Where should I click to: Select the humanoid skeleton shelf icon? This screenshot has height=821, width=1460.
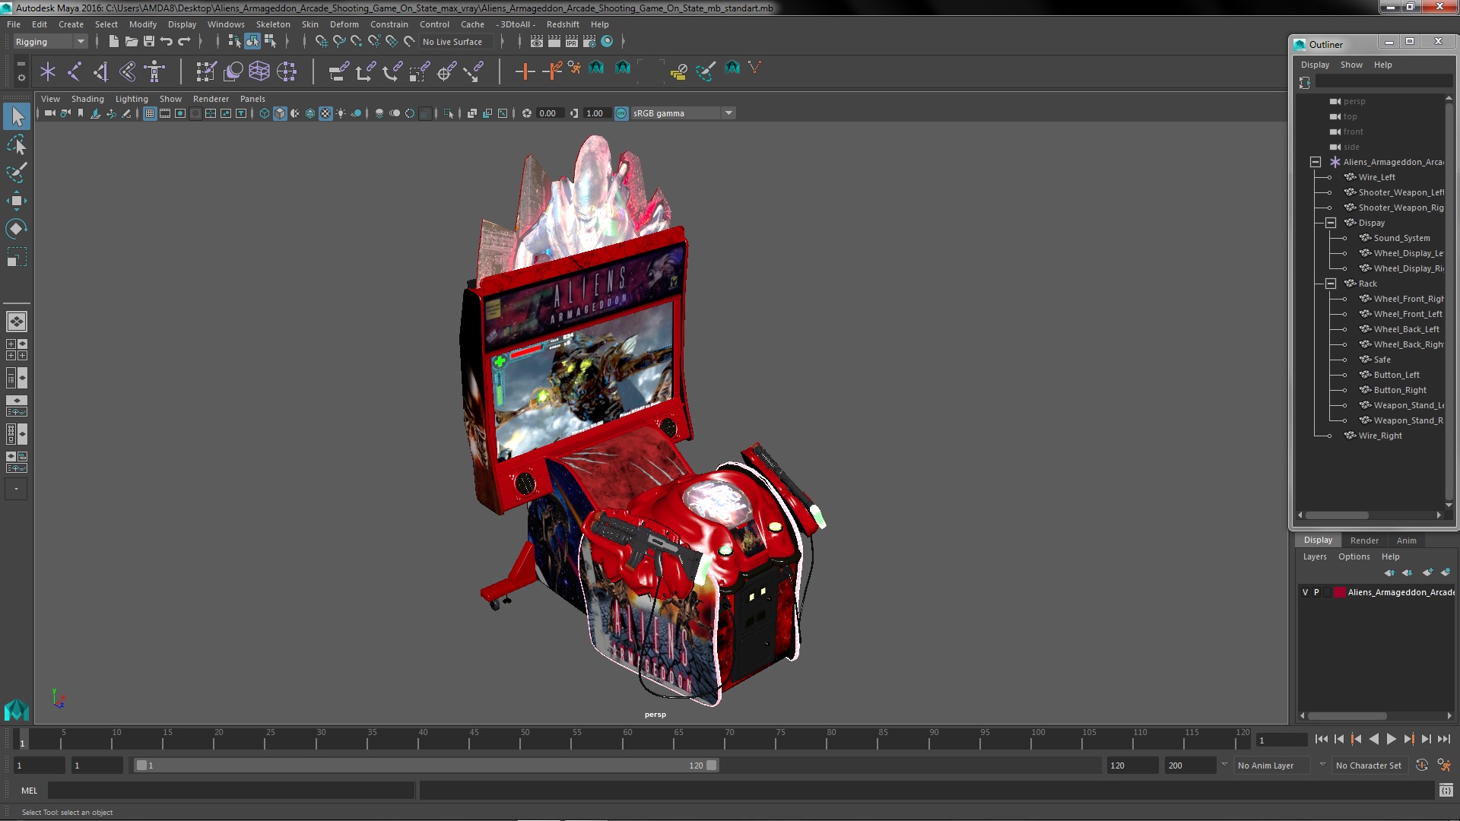pyautogui.click(x=154, y=71)
